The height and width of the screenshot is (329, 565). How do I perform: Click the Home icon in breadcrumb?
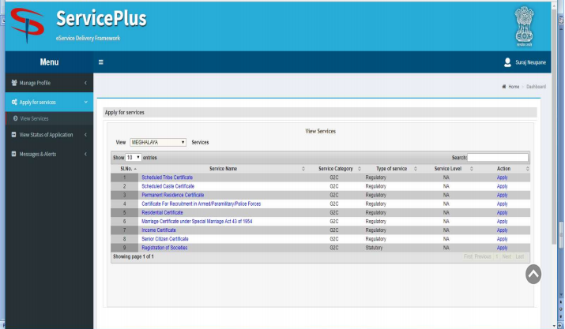pos(504,86)
